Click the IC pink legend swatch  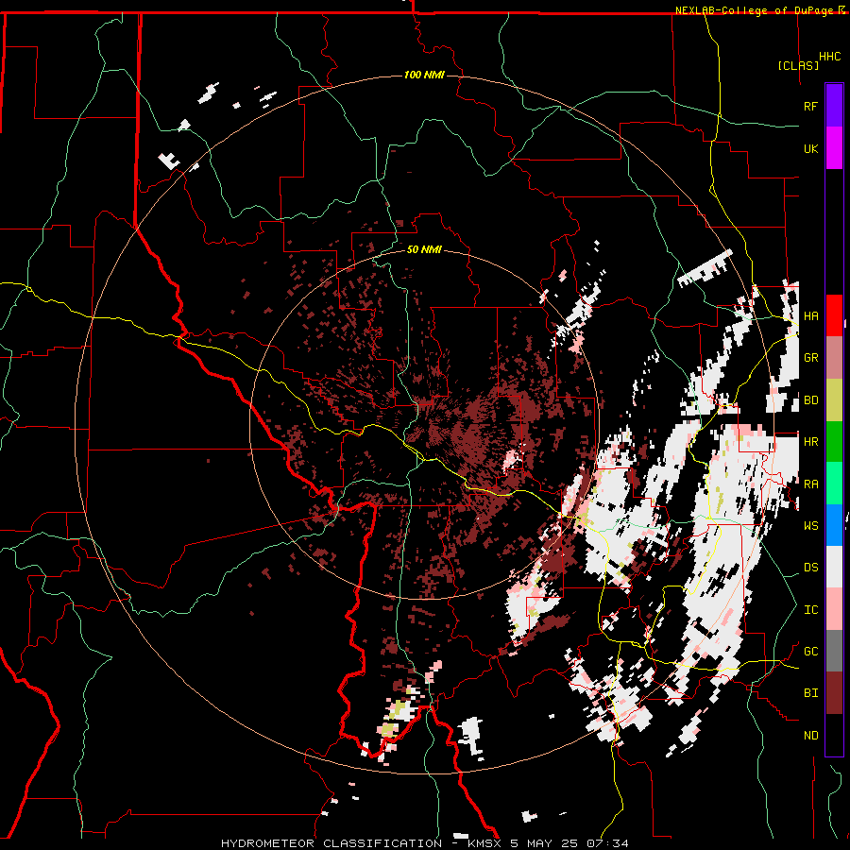[x=834, y=609]
